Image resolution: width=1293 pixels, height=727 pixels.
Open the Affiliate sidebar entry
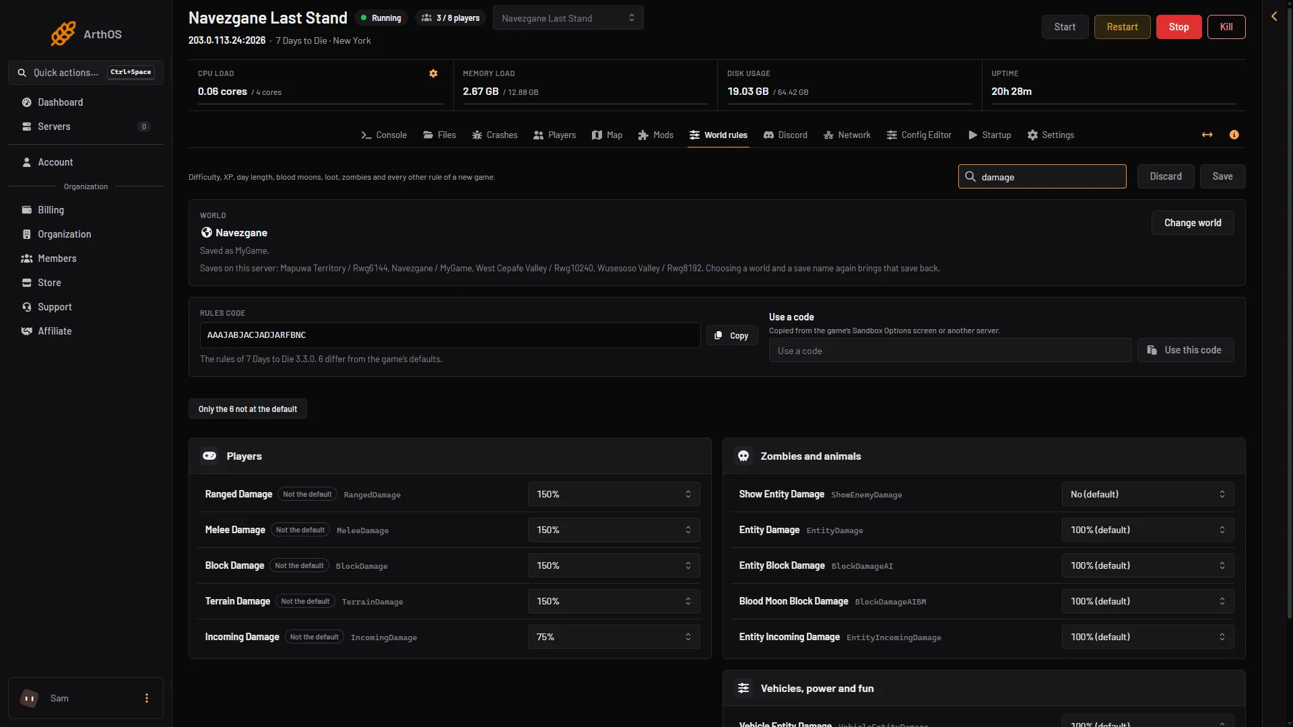86,331
